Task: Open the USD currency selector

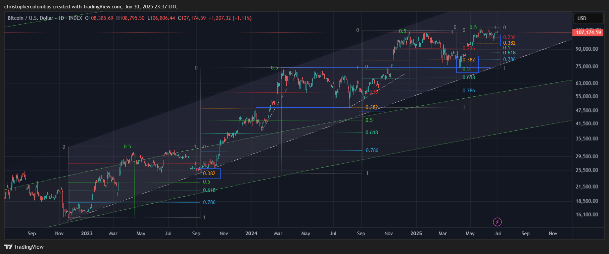Action: click(x=589, y=18)
